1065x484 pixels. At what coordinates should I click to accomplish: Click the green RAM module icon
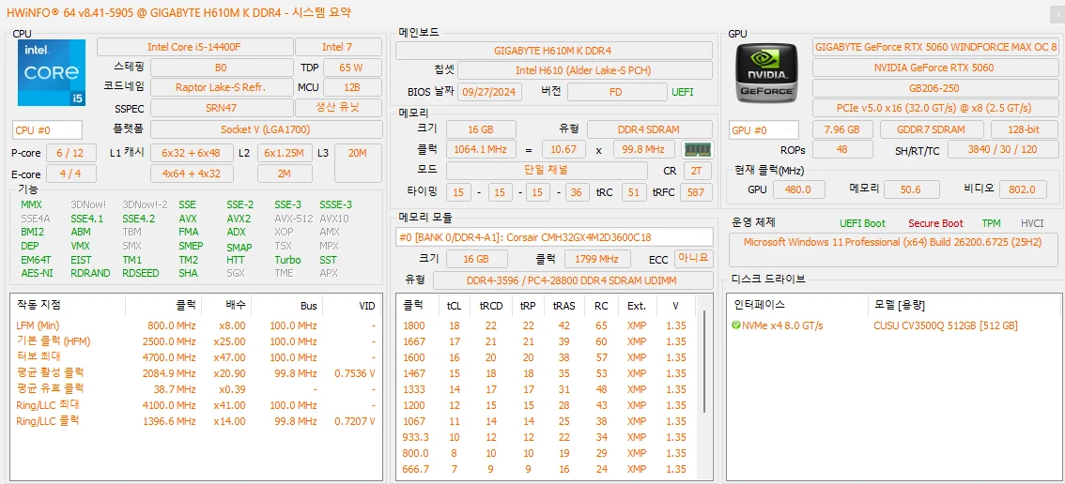pyautogui.click(x=696, y=149)
